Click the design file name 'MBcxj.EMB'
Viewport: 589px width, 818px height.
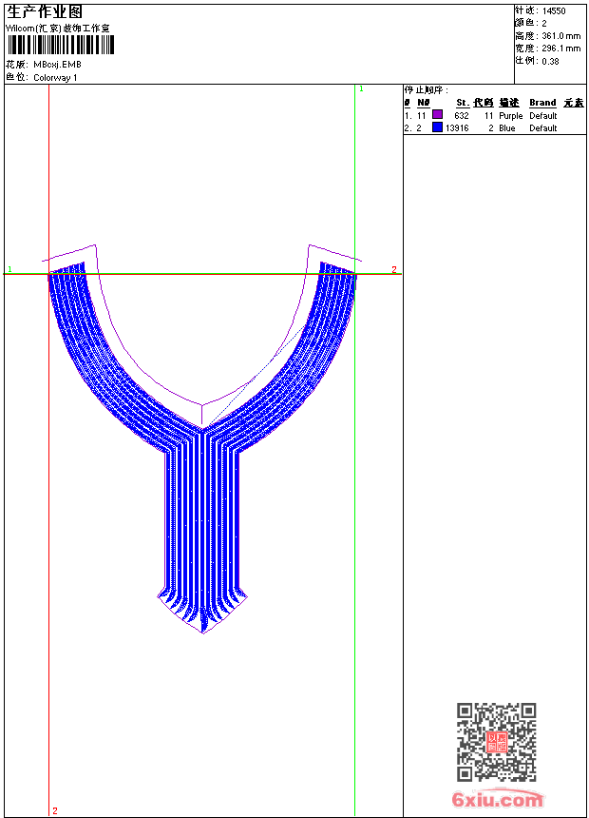pos(57,65)
